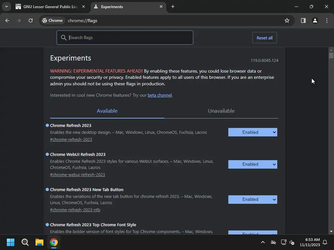Restore down the Chrome window
The image size is (334, 250).
pyautogui.click(x=311, y=7)
